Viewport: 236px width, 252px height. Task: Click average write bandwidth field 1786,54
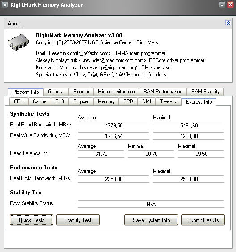coord(114,136)
